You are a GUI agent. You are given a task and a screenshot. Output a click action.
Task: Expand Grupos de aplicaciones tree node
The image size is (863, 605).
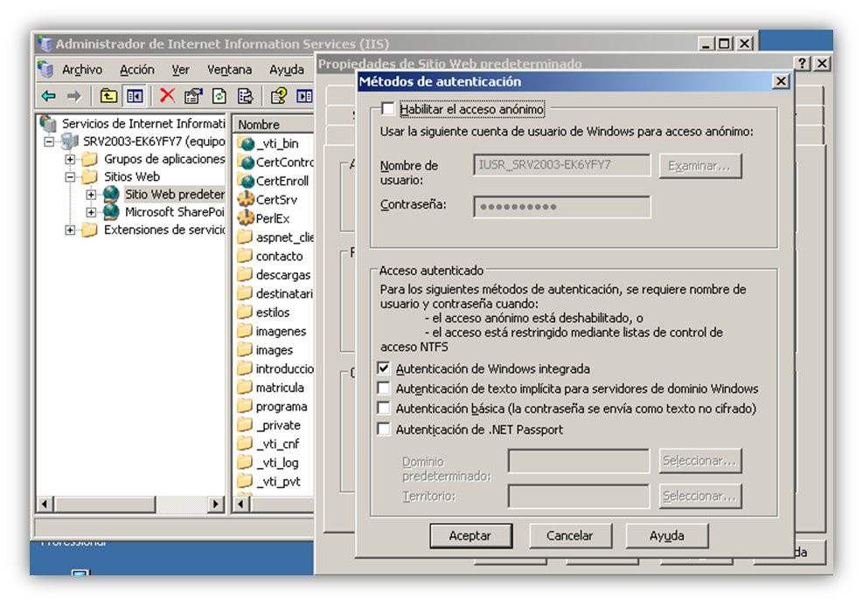click(x=70, y=160)
